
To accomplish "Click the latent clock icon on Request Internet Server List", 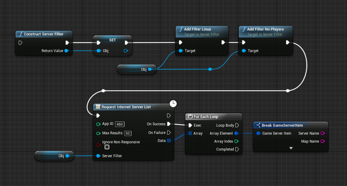I will (173, 103).
